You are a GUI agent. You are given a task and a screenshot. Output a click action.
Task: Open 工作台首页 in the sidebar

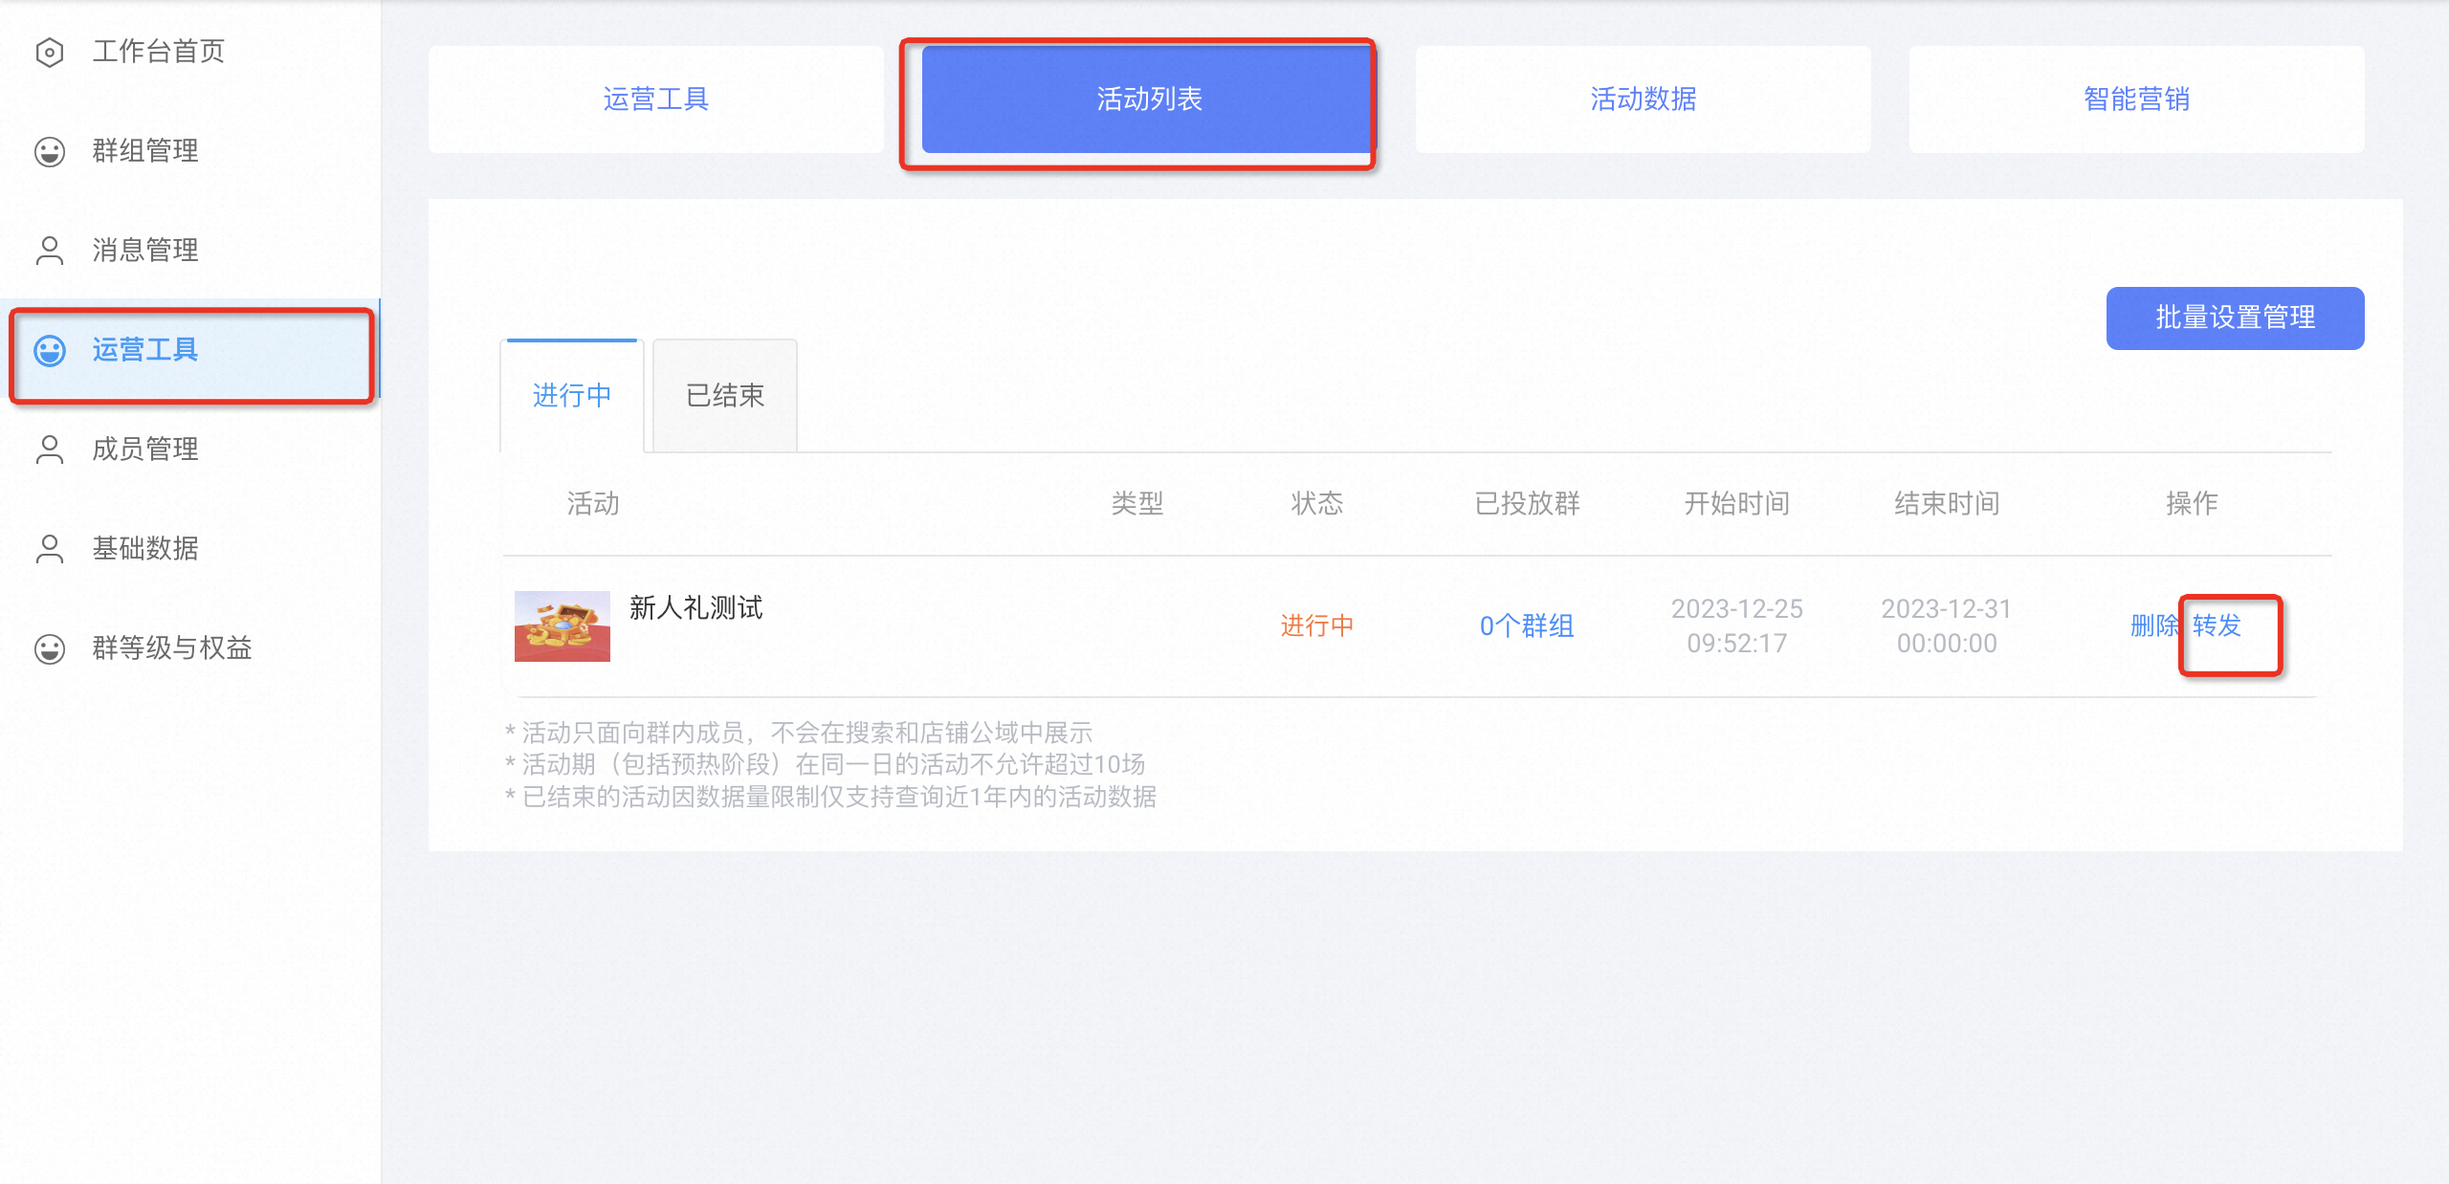(191, 52)
